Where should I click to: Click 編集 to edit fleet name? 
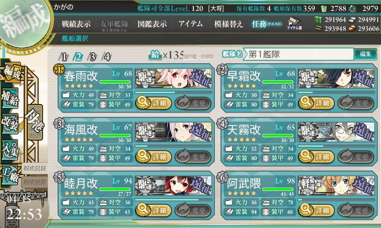point(365,54)
